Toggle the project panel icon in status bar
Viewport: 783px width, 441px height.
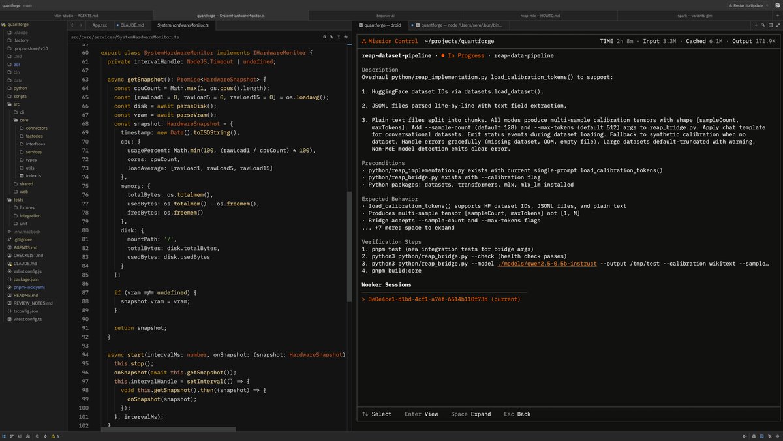coord(5,436)
